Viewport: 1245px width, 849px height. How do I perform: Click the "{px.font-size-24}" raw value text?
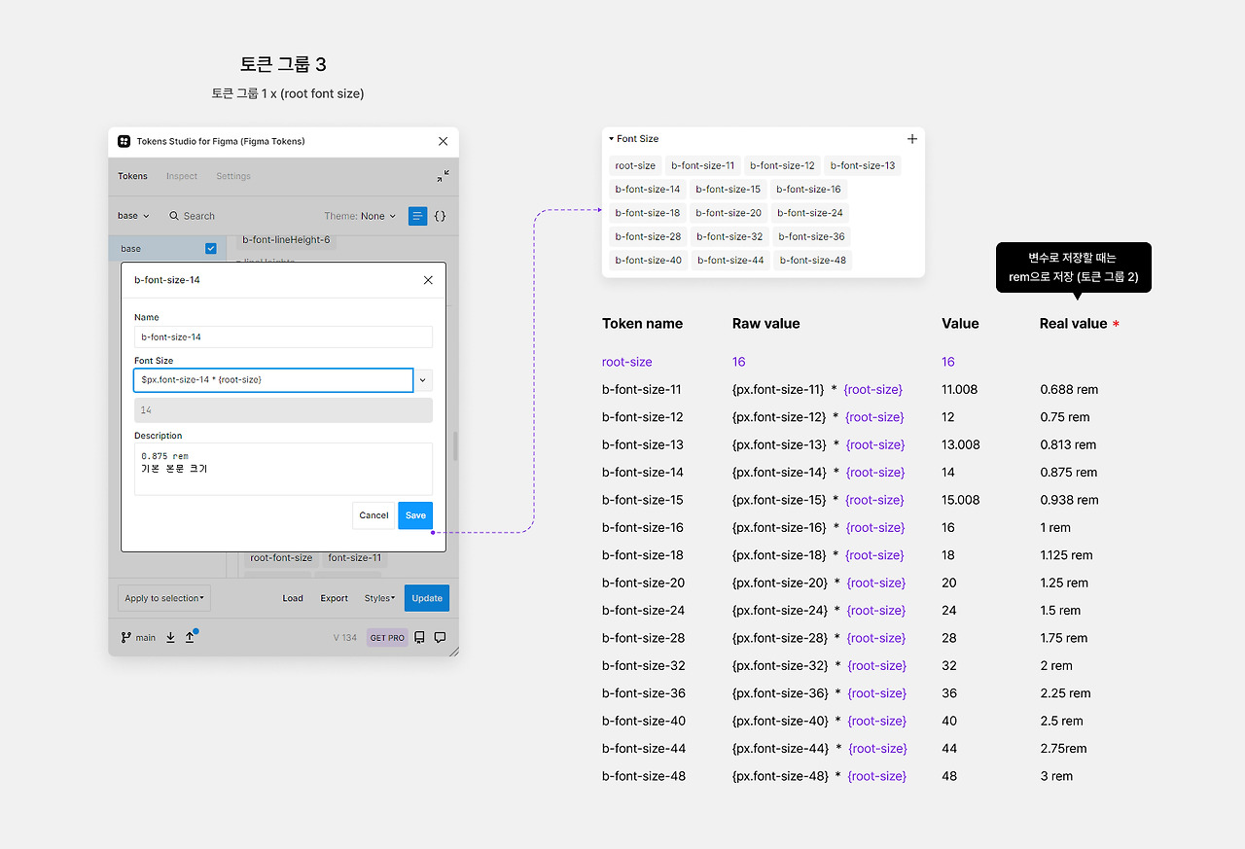point(780,611)
